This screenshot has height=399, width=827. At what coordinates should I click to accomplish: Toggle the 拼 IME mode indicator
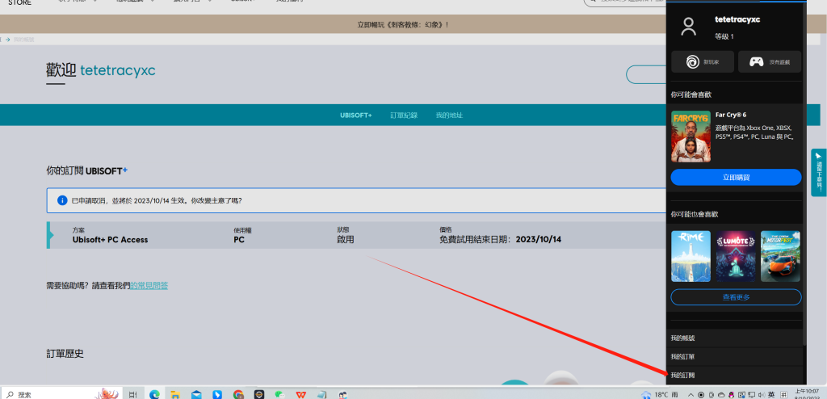[783, 395]
